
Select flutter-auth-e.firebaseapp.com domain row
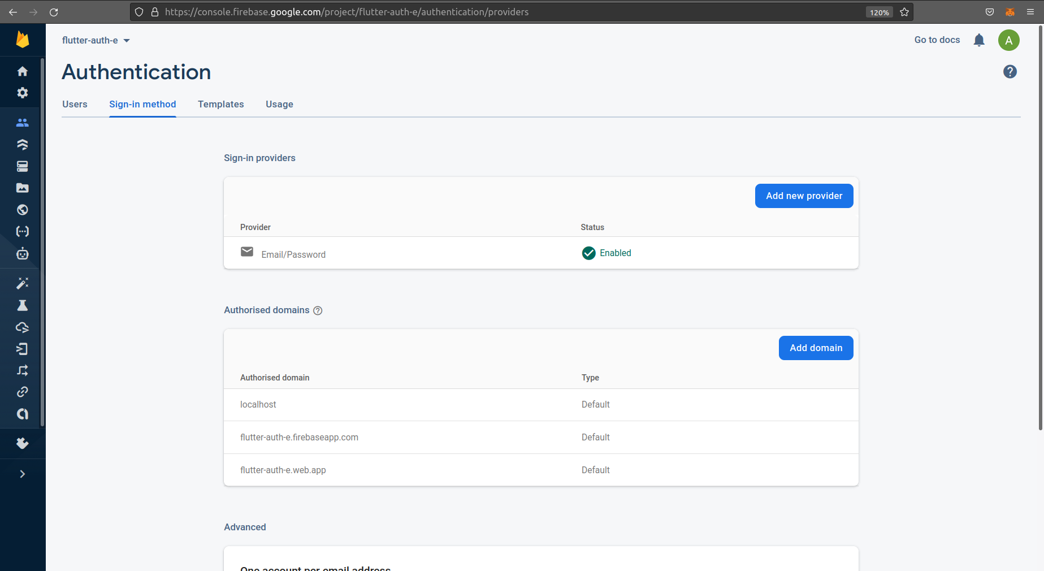pos(541,438)
